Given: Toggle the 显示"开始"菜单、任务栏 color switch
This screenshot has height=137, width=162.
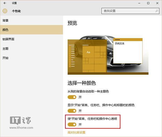Looking at the screenshot, I should point(72,111).
